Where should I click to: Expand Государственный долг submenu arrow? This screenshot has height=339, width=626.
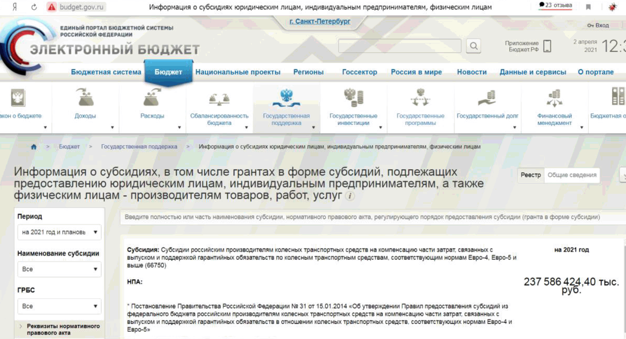point(515,127)
